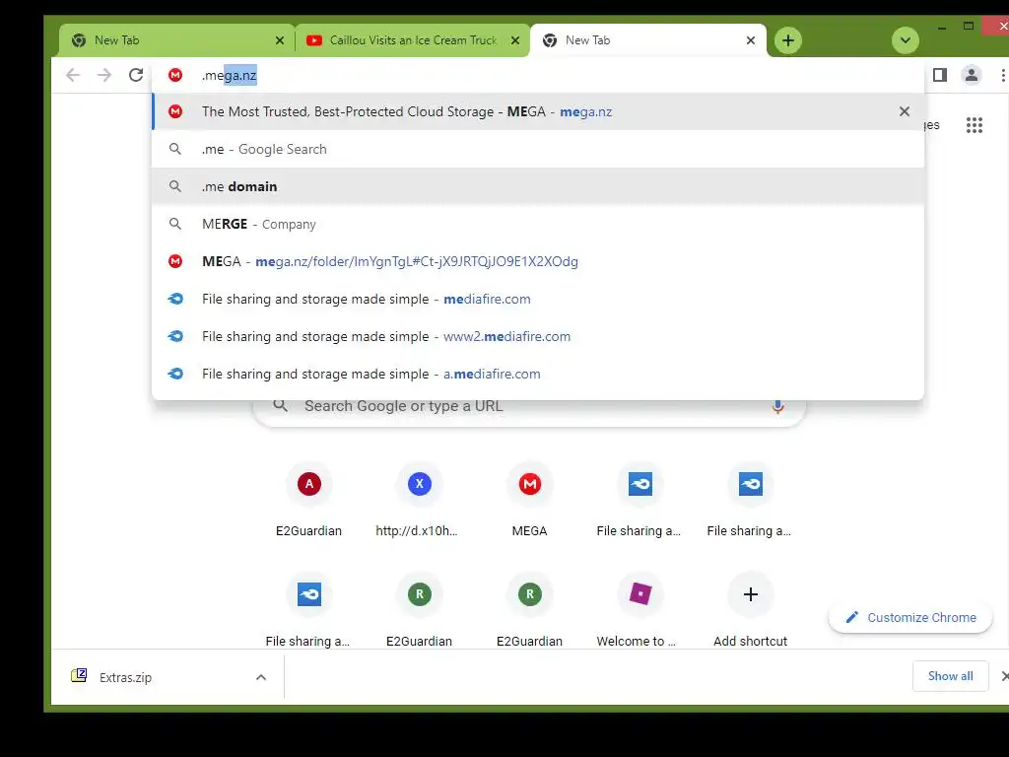Click the Add shortcut plus tile
Viewport: 1009px width, 757px height.
click(750, 610)
